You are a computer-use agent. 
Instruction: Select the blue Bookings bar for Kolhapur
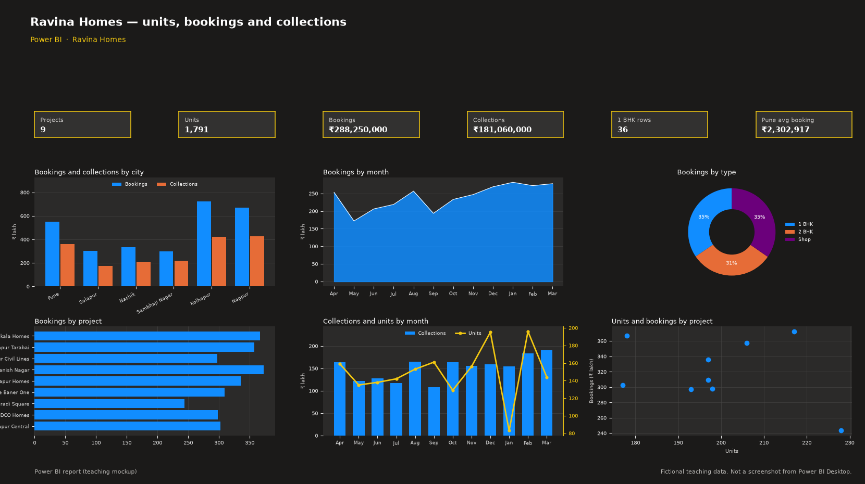204,244
